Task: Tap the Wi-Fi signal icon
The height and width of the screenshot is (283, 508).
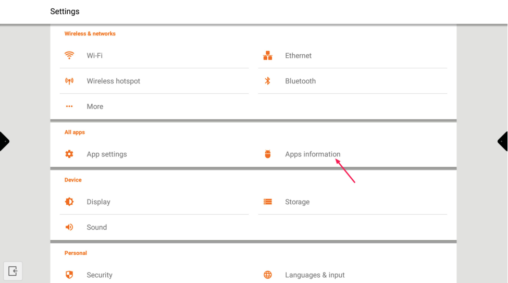Action: pyautogui.click(x=69, y=55)
